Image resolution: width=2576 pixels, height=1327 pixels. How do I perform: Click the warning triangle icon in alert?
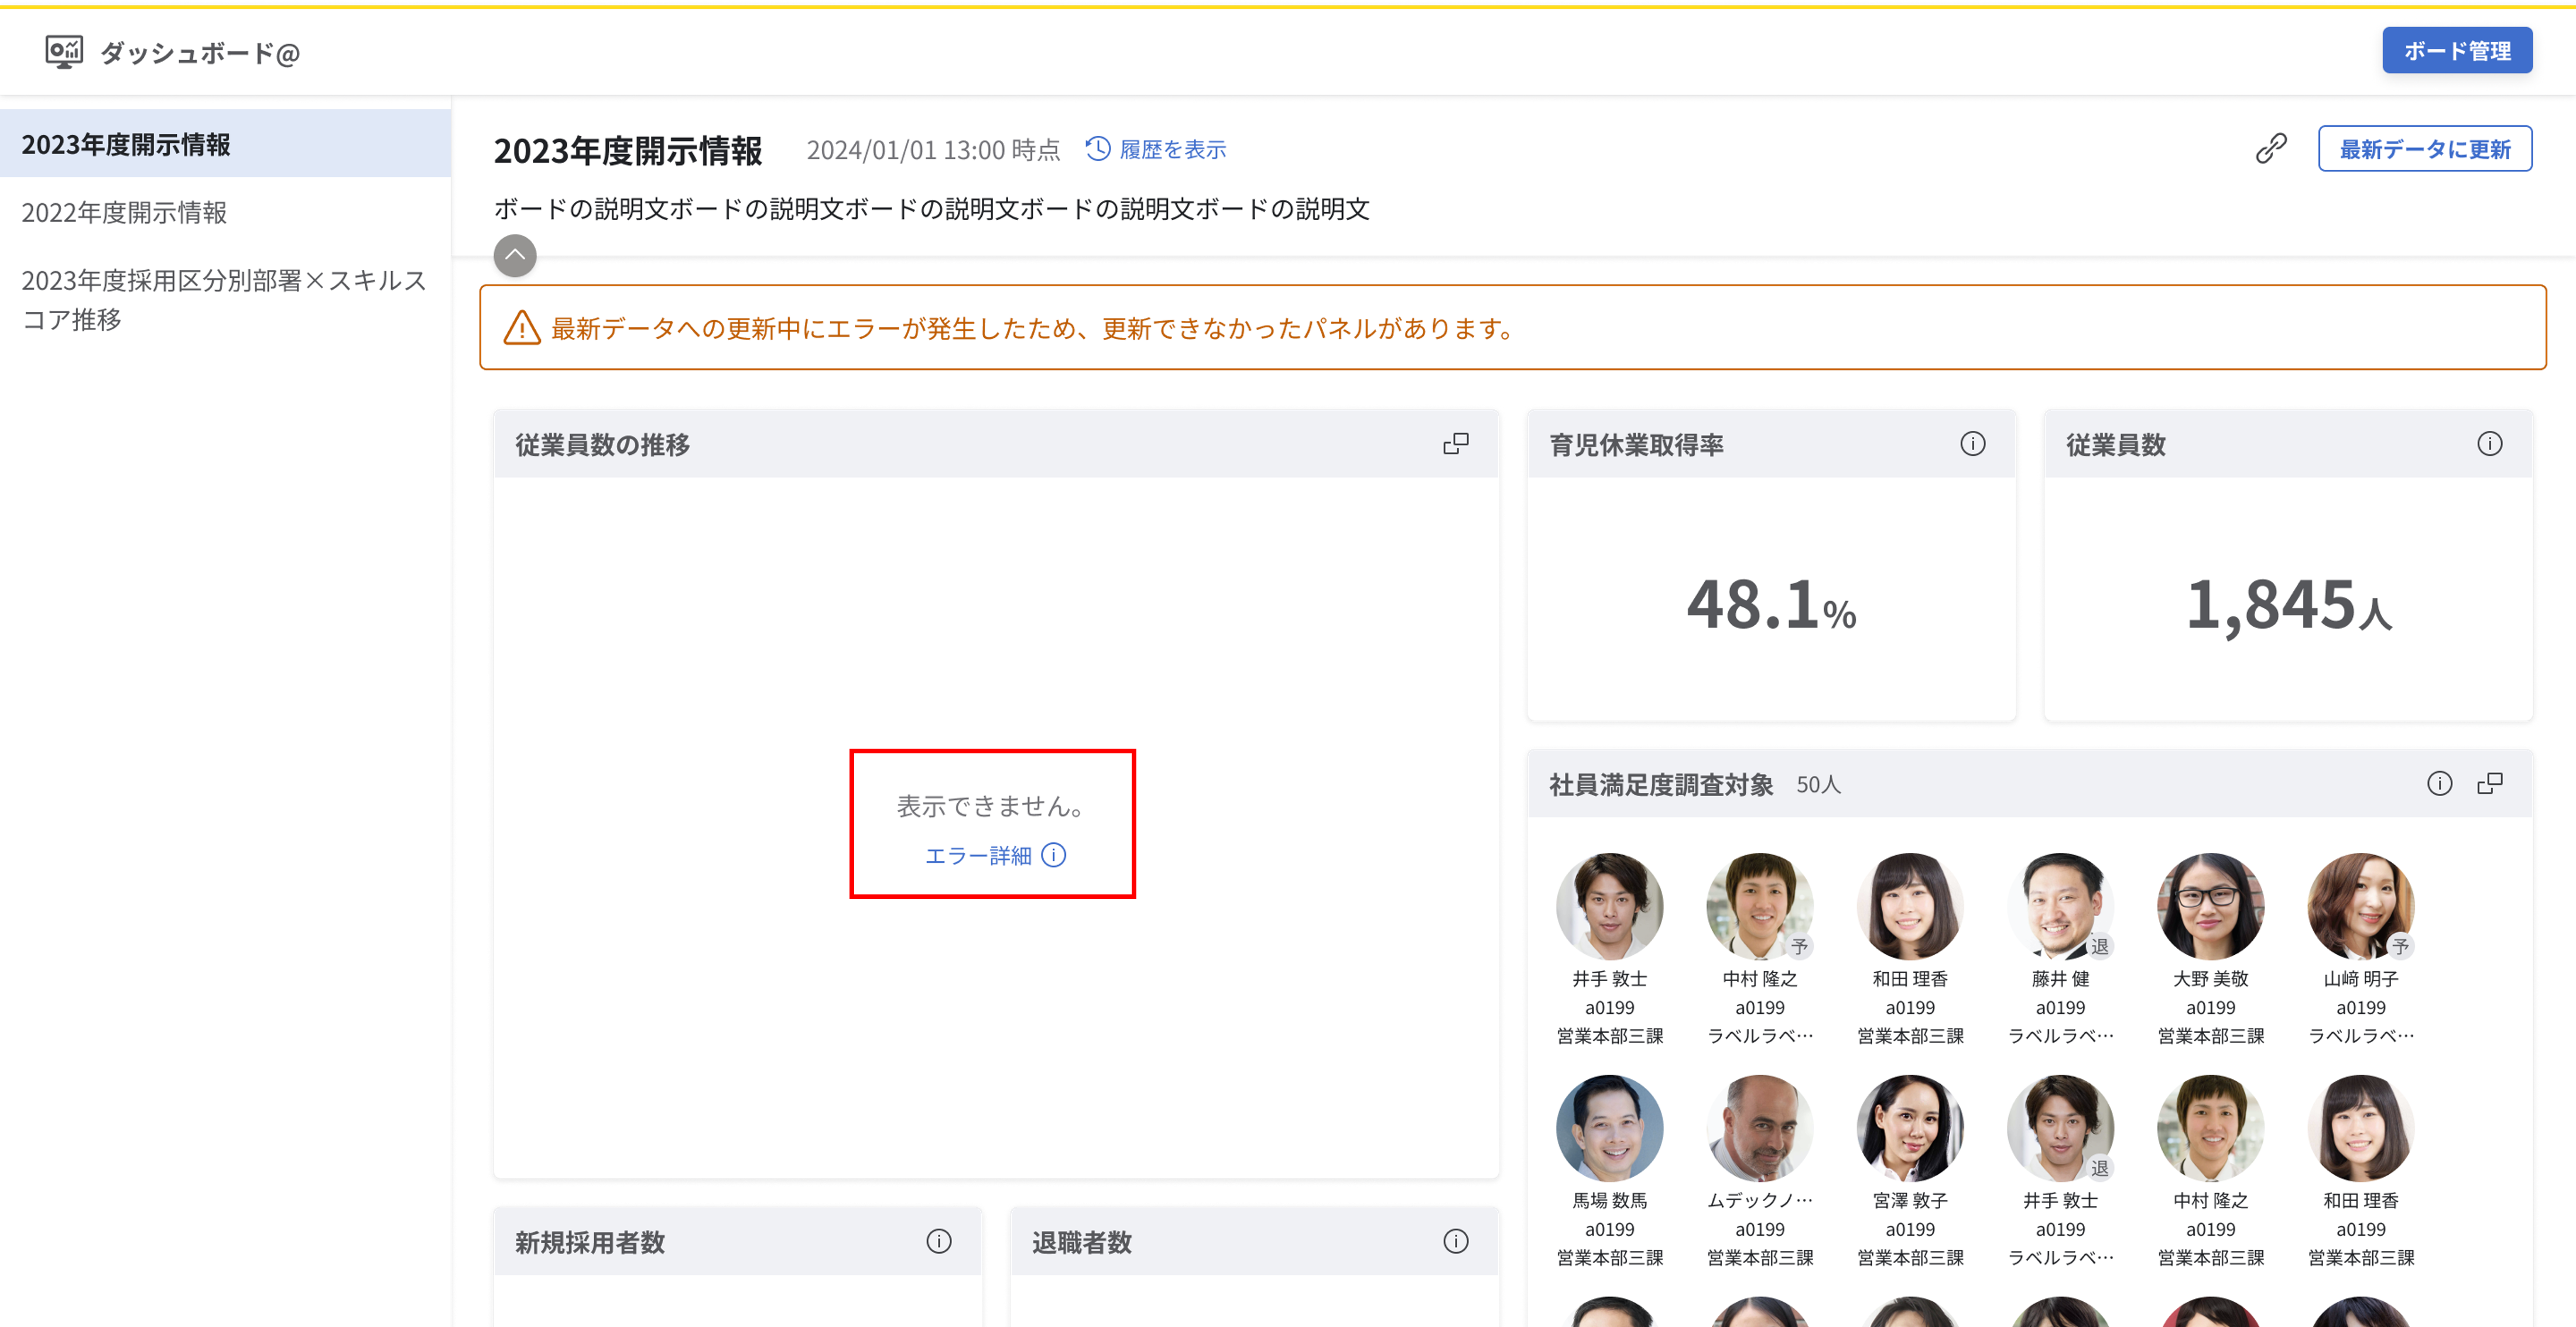click(521, 327)
